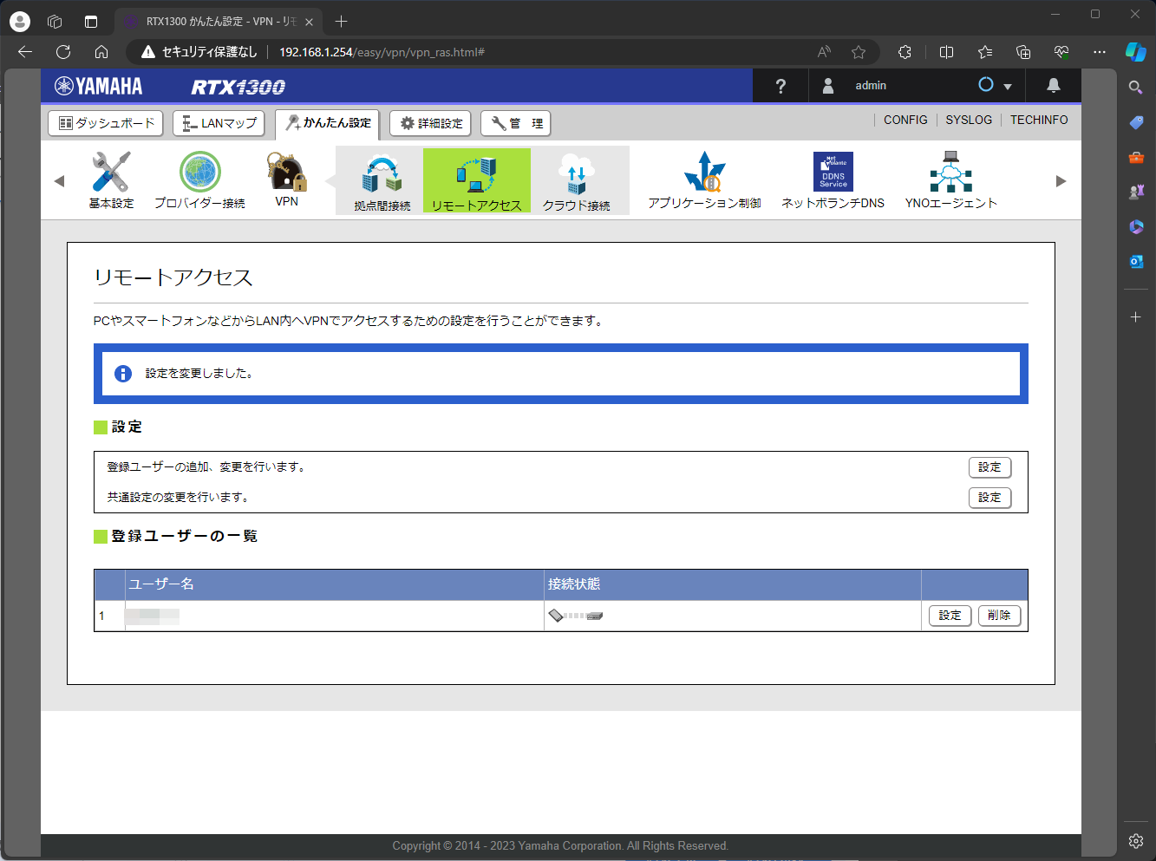Open the CONFIG link
1156x861 pixels.
(x=905, y=120)
